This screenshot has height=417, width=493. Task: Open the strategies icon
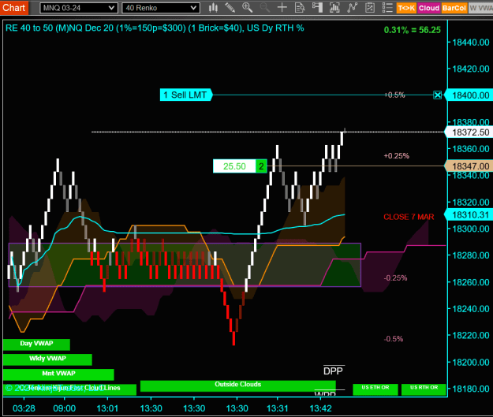point(370,8)
